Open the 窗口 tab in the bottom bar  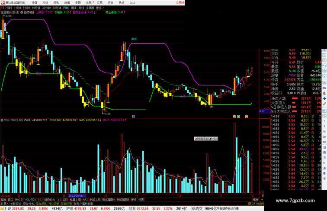(10, 200)
